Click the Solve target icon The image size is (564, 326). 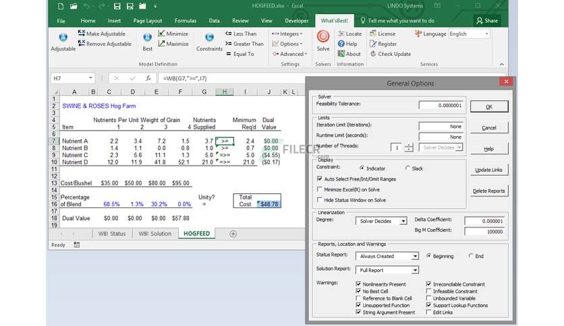(x=323, y=36)
